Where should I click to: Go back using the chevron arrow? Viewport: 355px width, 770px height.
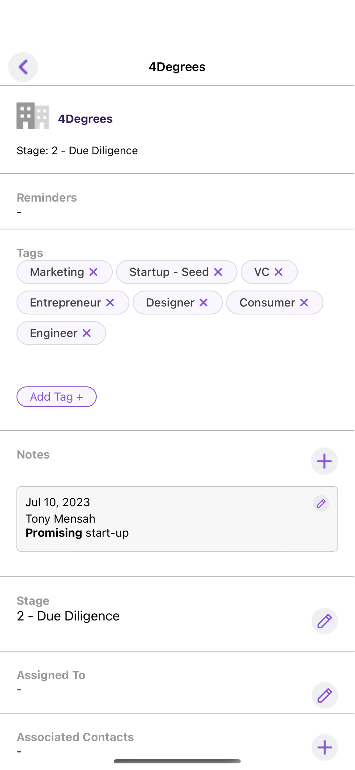[23, 67]
